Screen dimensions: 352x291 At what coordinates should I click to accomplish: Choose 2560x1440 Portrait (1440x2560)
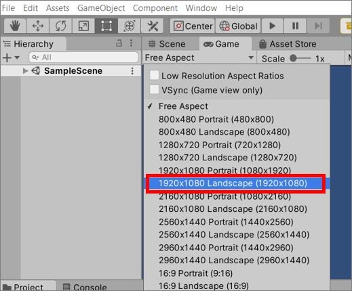point(237,222)
